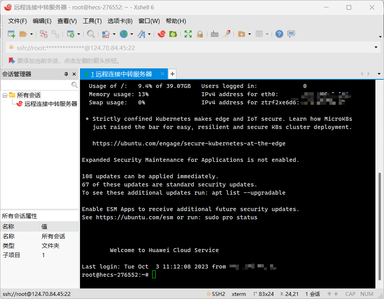The image size is (384, 299).
Task: Click the session manager search field
Action: tap(36, 85)
